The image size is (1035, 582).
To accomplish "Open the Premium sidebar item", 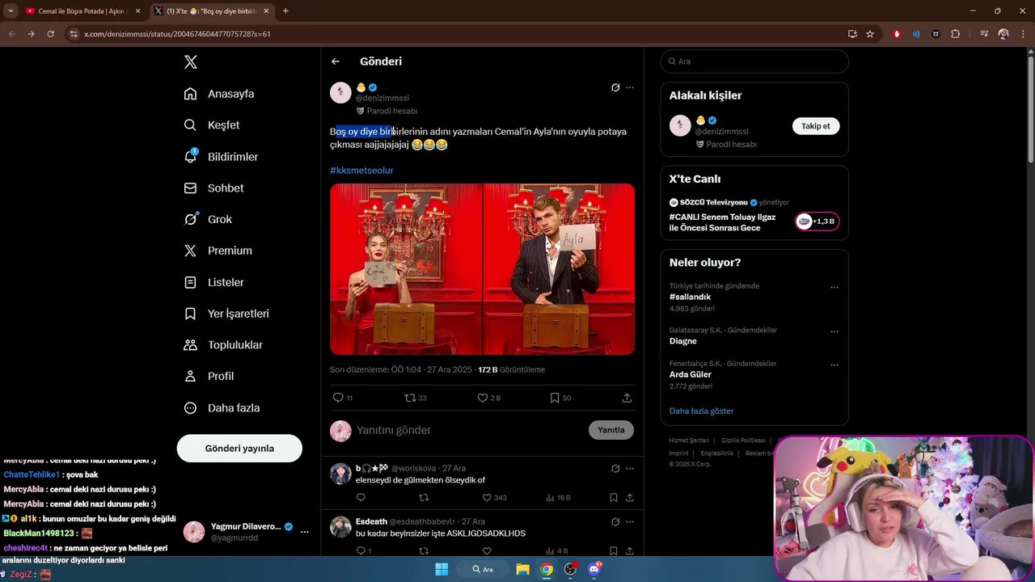I will (x=218, y=251).
